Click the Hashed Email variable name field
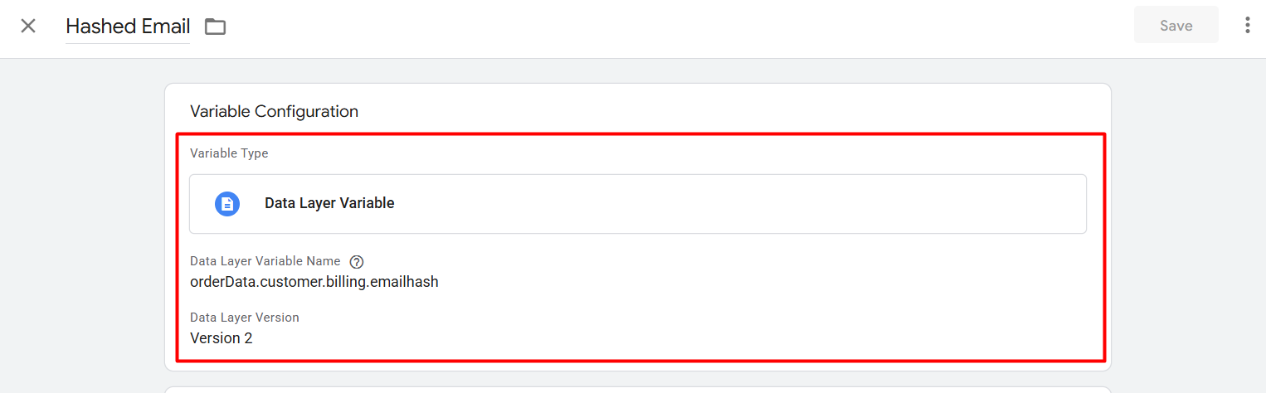Image resolution: width=1266 pixels, height=393 pixels. pyautogui.click(x=128, y=27)
